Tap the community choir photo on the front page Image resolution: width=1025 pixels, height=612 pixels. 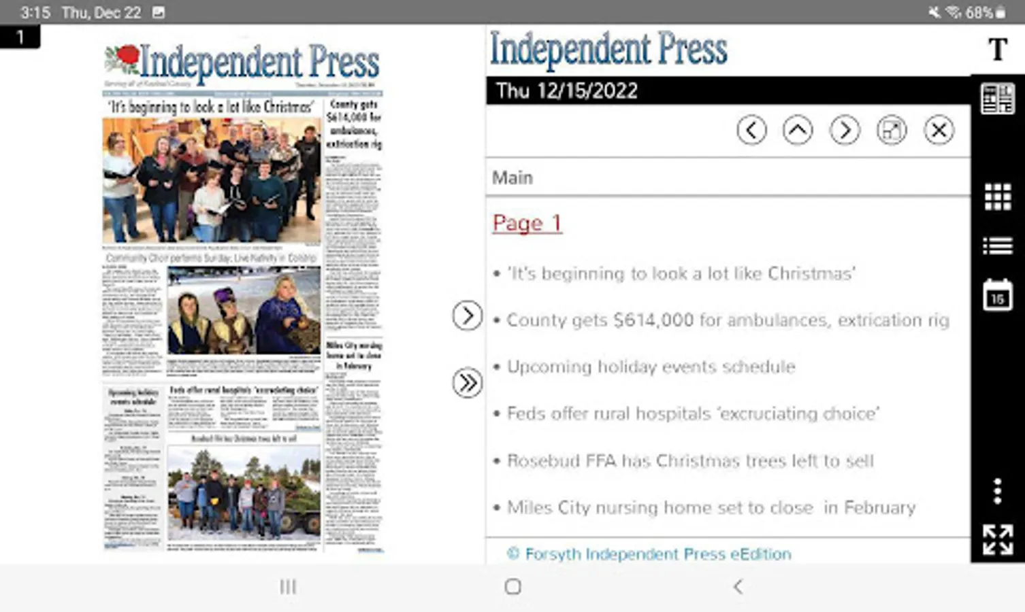(211, 180)
